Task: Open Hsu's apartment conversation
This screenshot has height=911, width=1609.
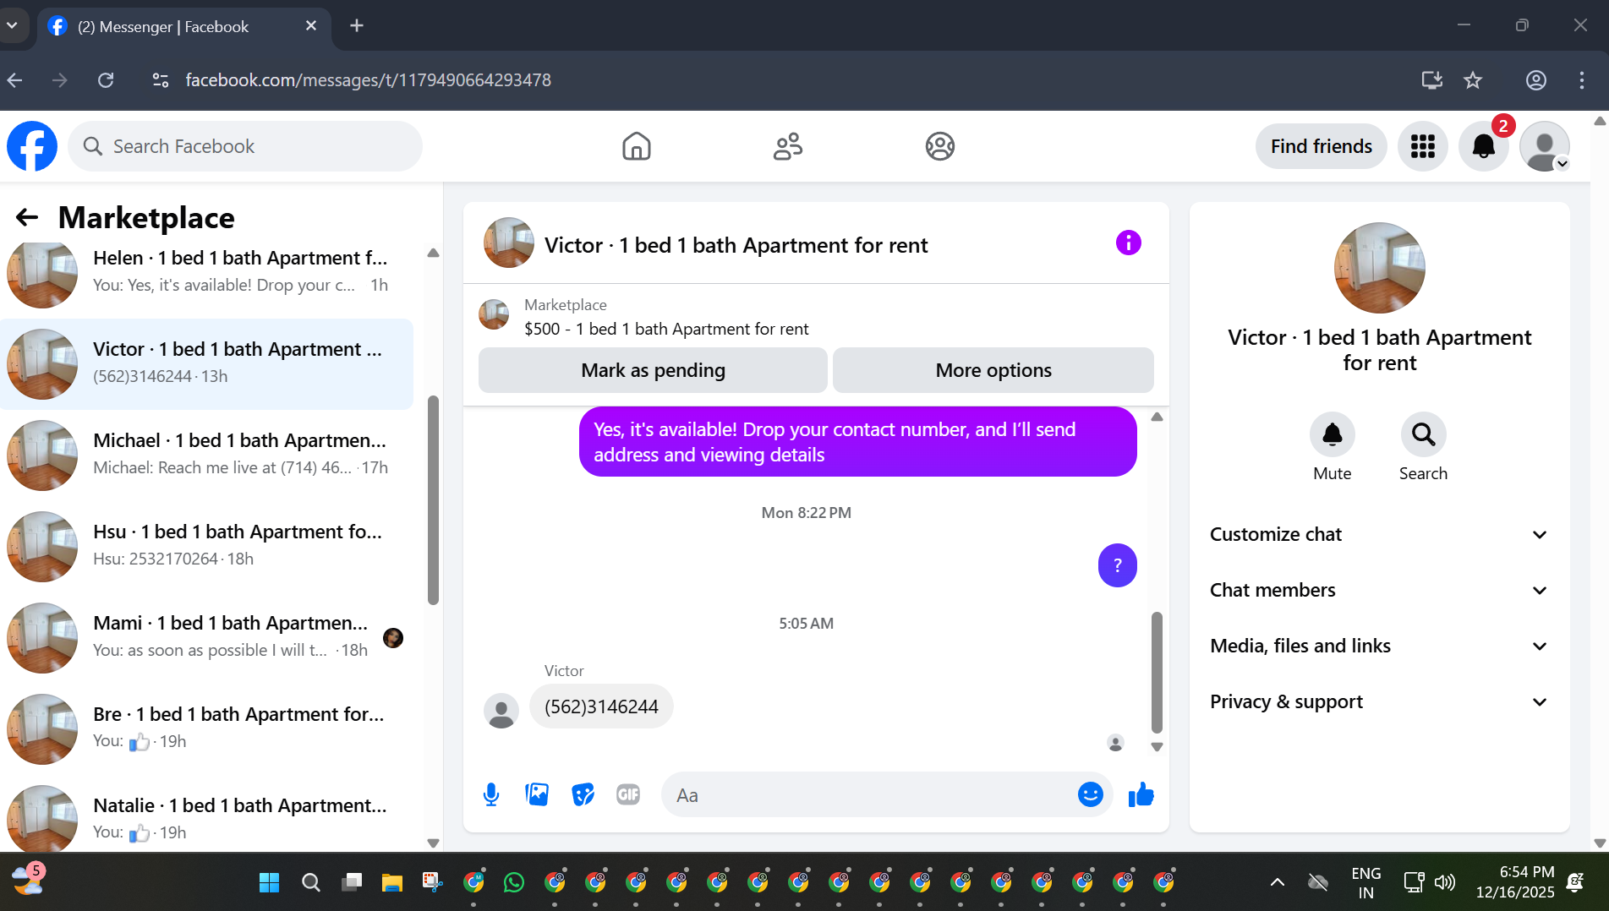Action: pyautogui.click(x=207, y=546)
